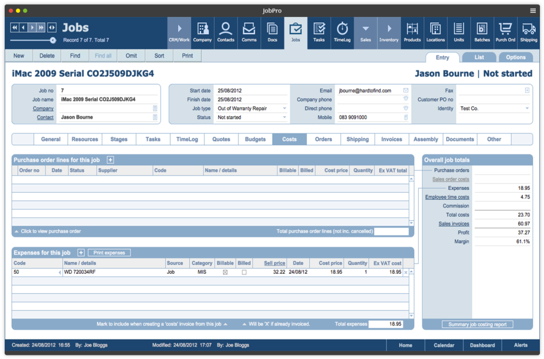Open the Docs module icon
544x359 pixels.
coord(272,32)
